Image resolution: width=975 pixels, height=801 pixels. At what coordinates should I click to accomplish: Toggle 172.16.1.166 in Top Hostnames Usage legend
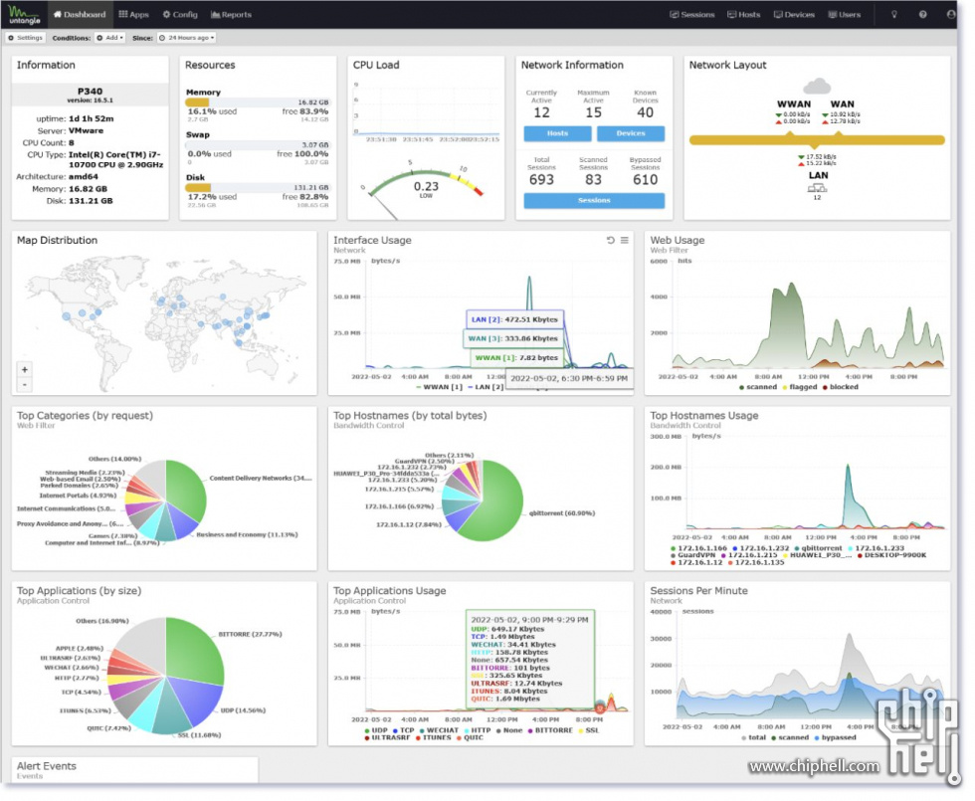(698, 548)
